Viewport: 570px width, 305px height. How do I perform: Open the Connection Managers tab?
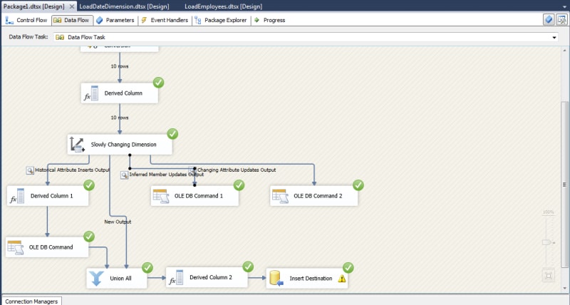(31, 301)
